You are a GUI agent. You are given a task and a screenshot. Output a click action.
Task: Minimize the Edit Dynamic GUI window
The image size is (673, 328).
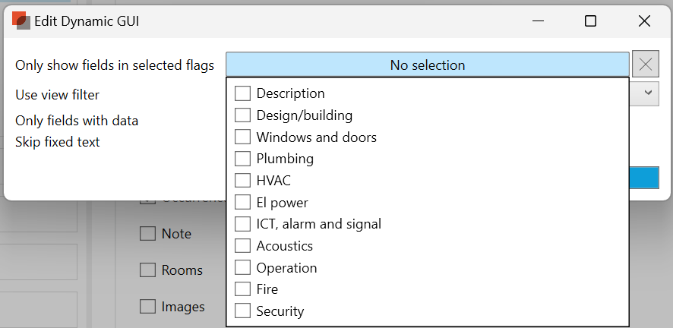(536, 21)
